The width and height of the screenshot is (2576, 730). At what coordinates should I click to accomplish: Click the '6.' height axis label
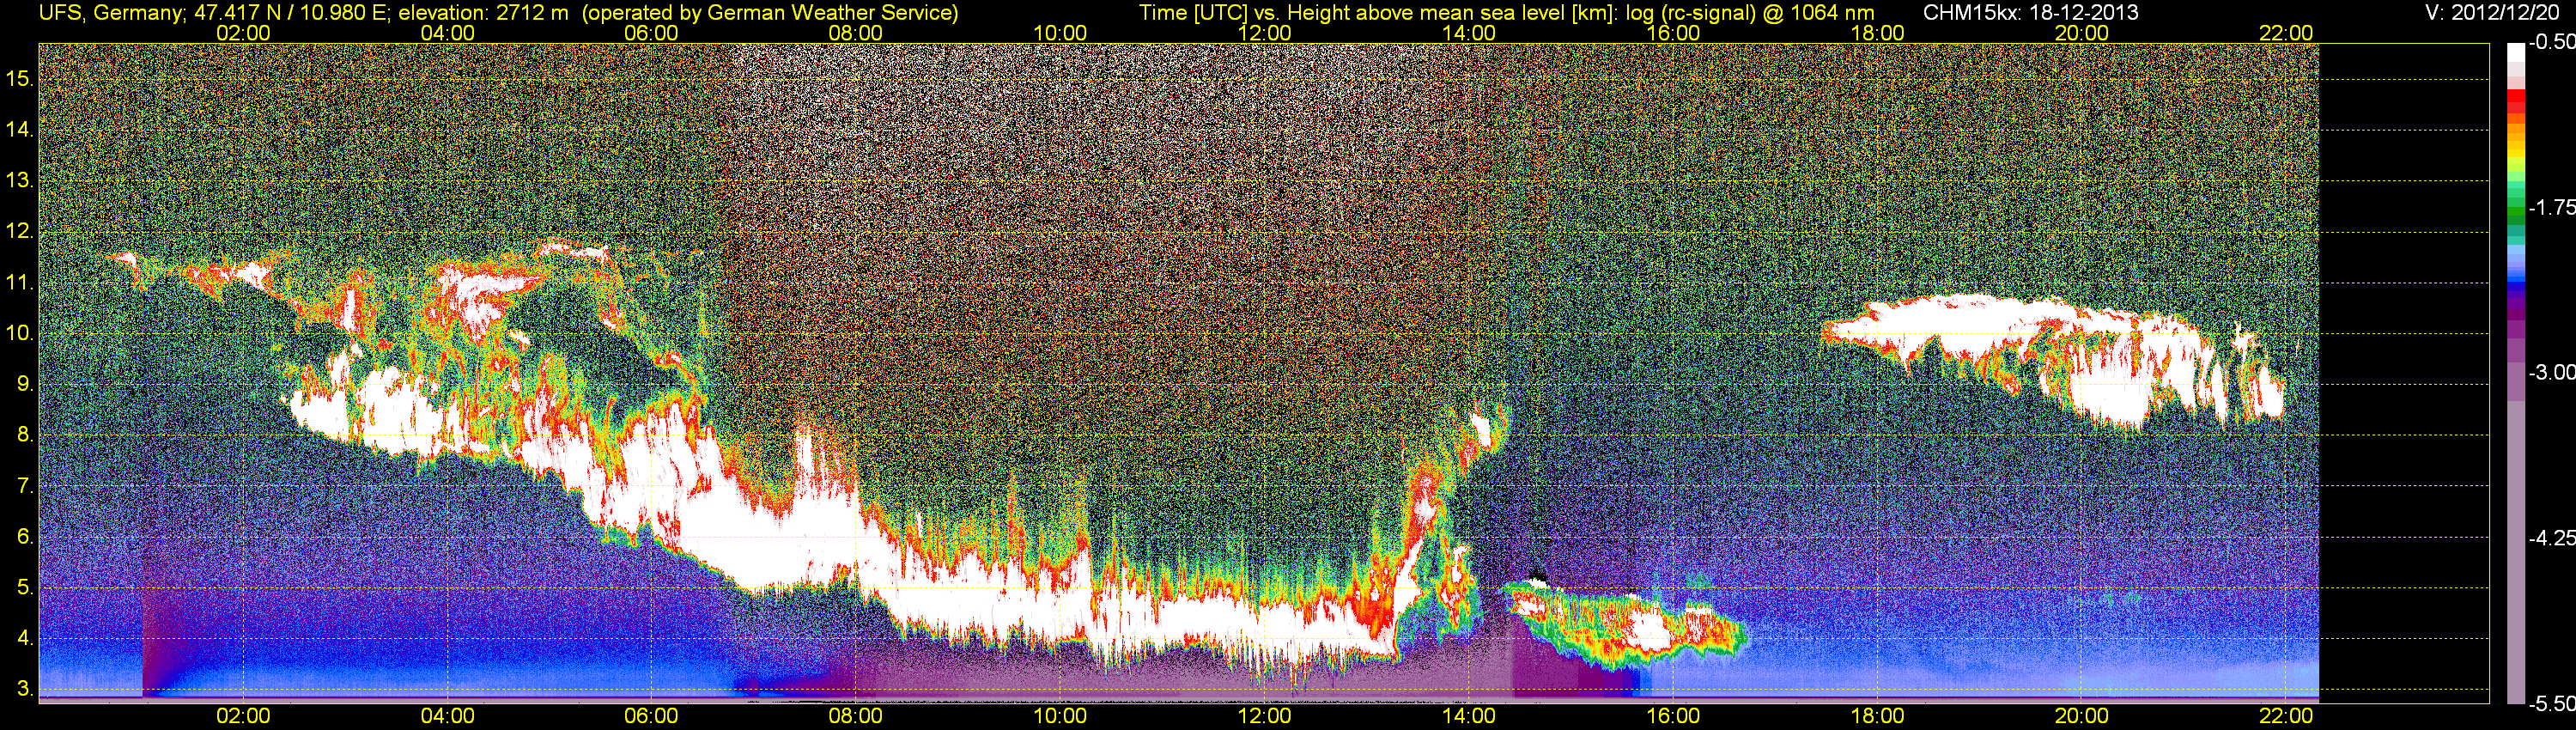[x=25, y=537]
